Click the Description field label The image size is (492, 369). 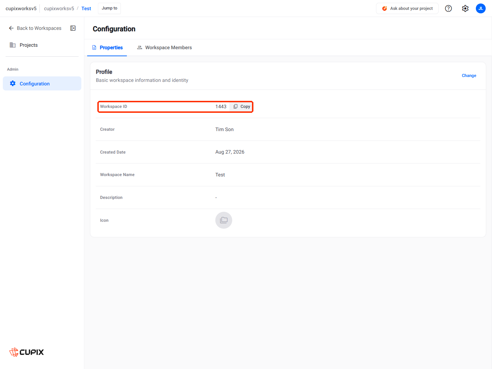111,198
